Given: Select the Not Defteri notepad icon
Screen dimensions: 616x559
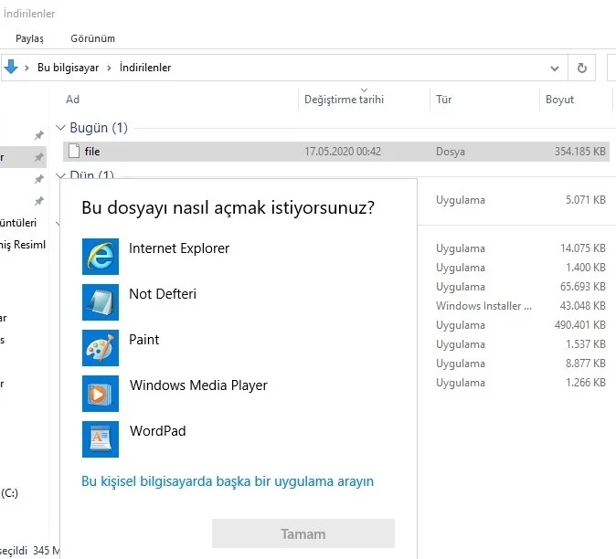Looking at the screenshot, I should (101, 301).
